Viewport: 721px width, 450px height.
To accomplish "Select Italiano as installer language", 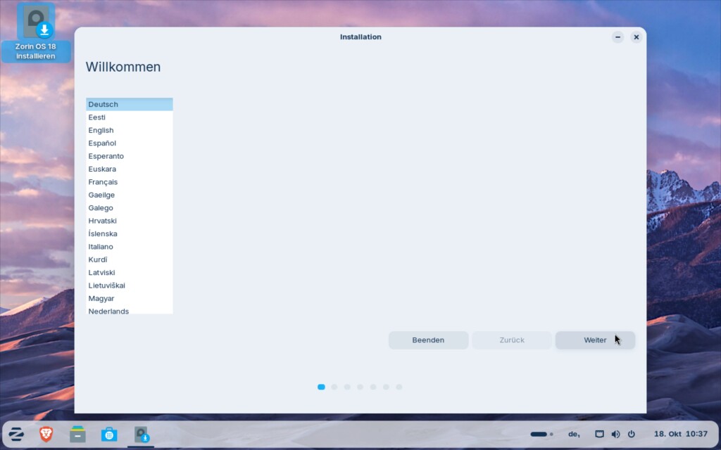I will click(x=101, y=247).
